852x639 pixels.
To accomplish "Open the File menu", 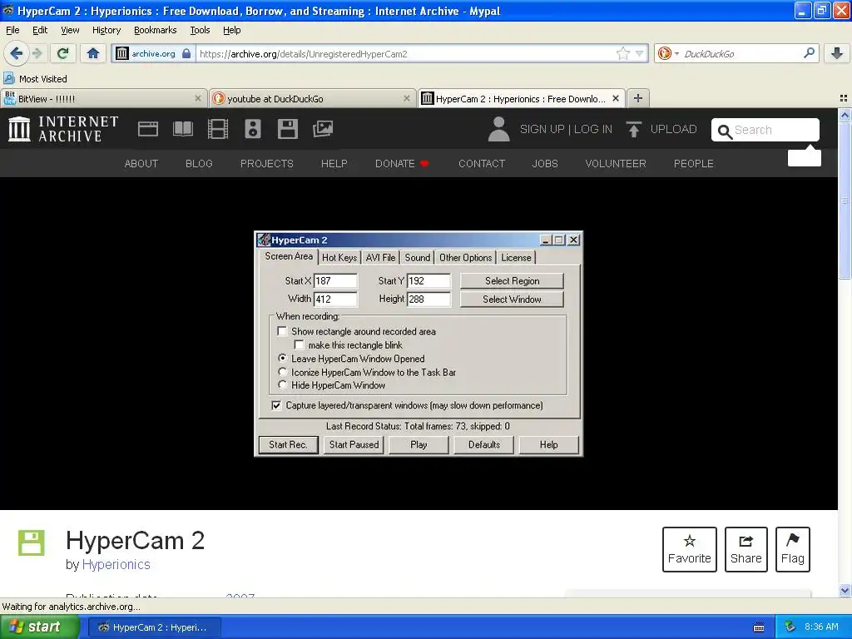I will 12,30.
